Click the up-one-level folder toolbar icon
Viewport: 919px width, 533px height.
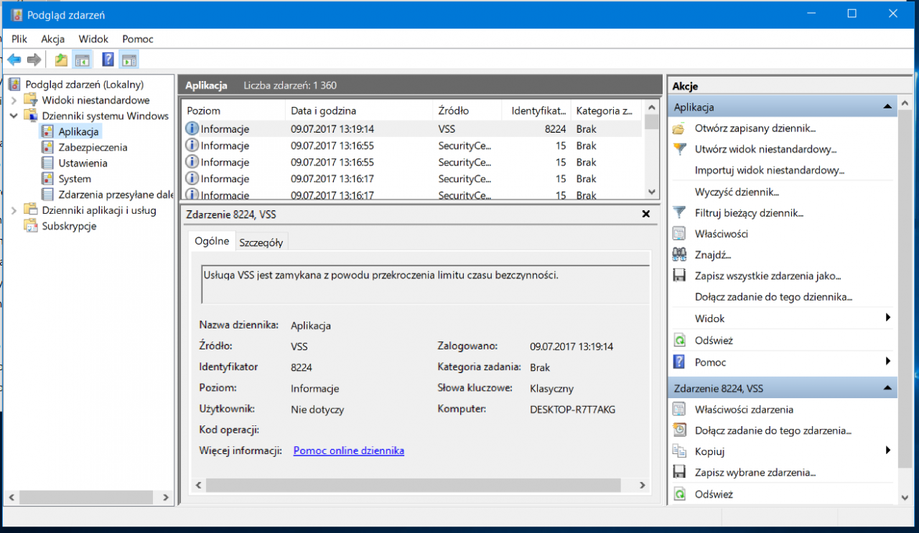tap(61, 60)
